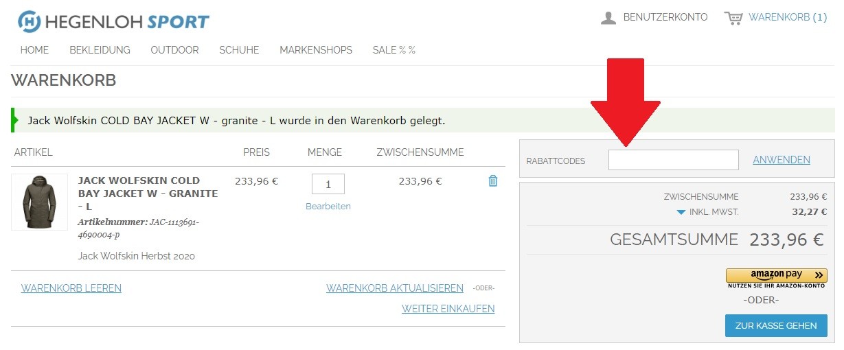Click the Jack Wolfskin Herbst 2020 text
This screenshot has height=350, width=844.
pyautogui.click(x=137, y=256)
